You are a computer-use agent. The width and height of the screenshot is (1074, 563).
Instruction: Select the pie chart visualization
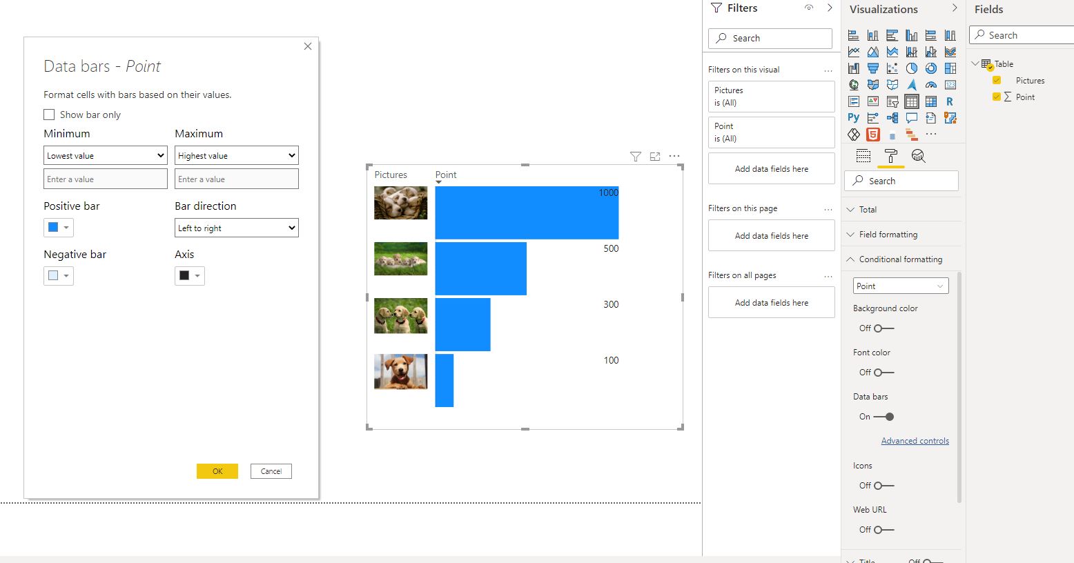coord(912,68)
